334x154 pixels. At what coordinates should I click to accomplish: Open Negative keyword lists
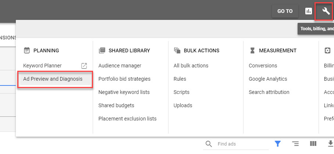click(x=124, y=92)
